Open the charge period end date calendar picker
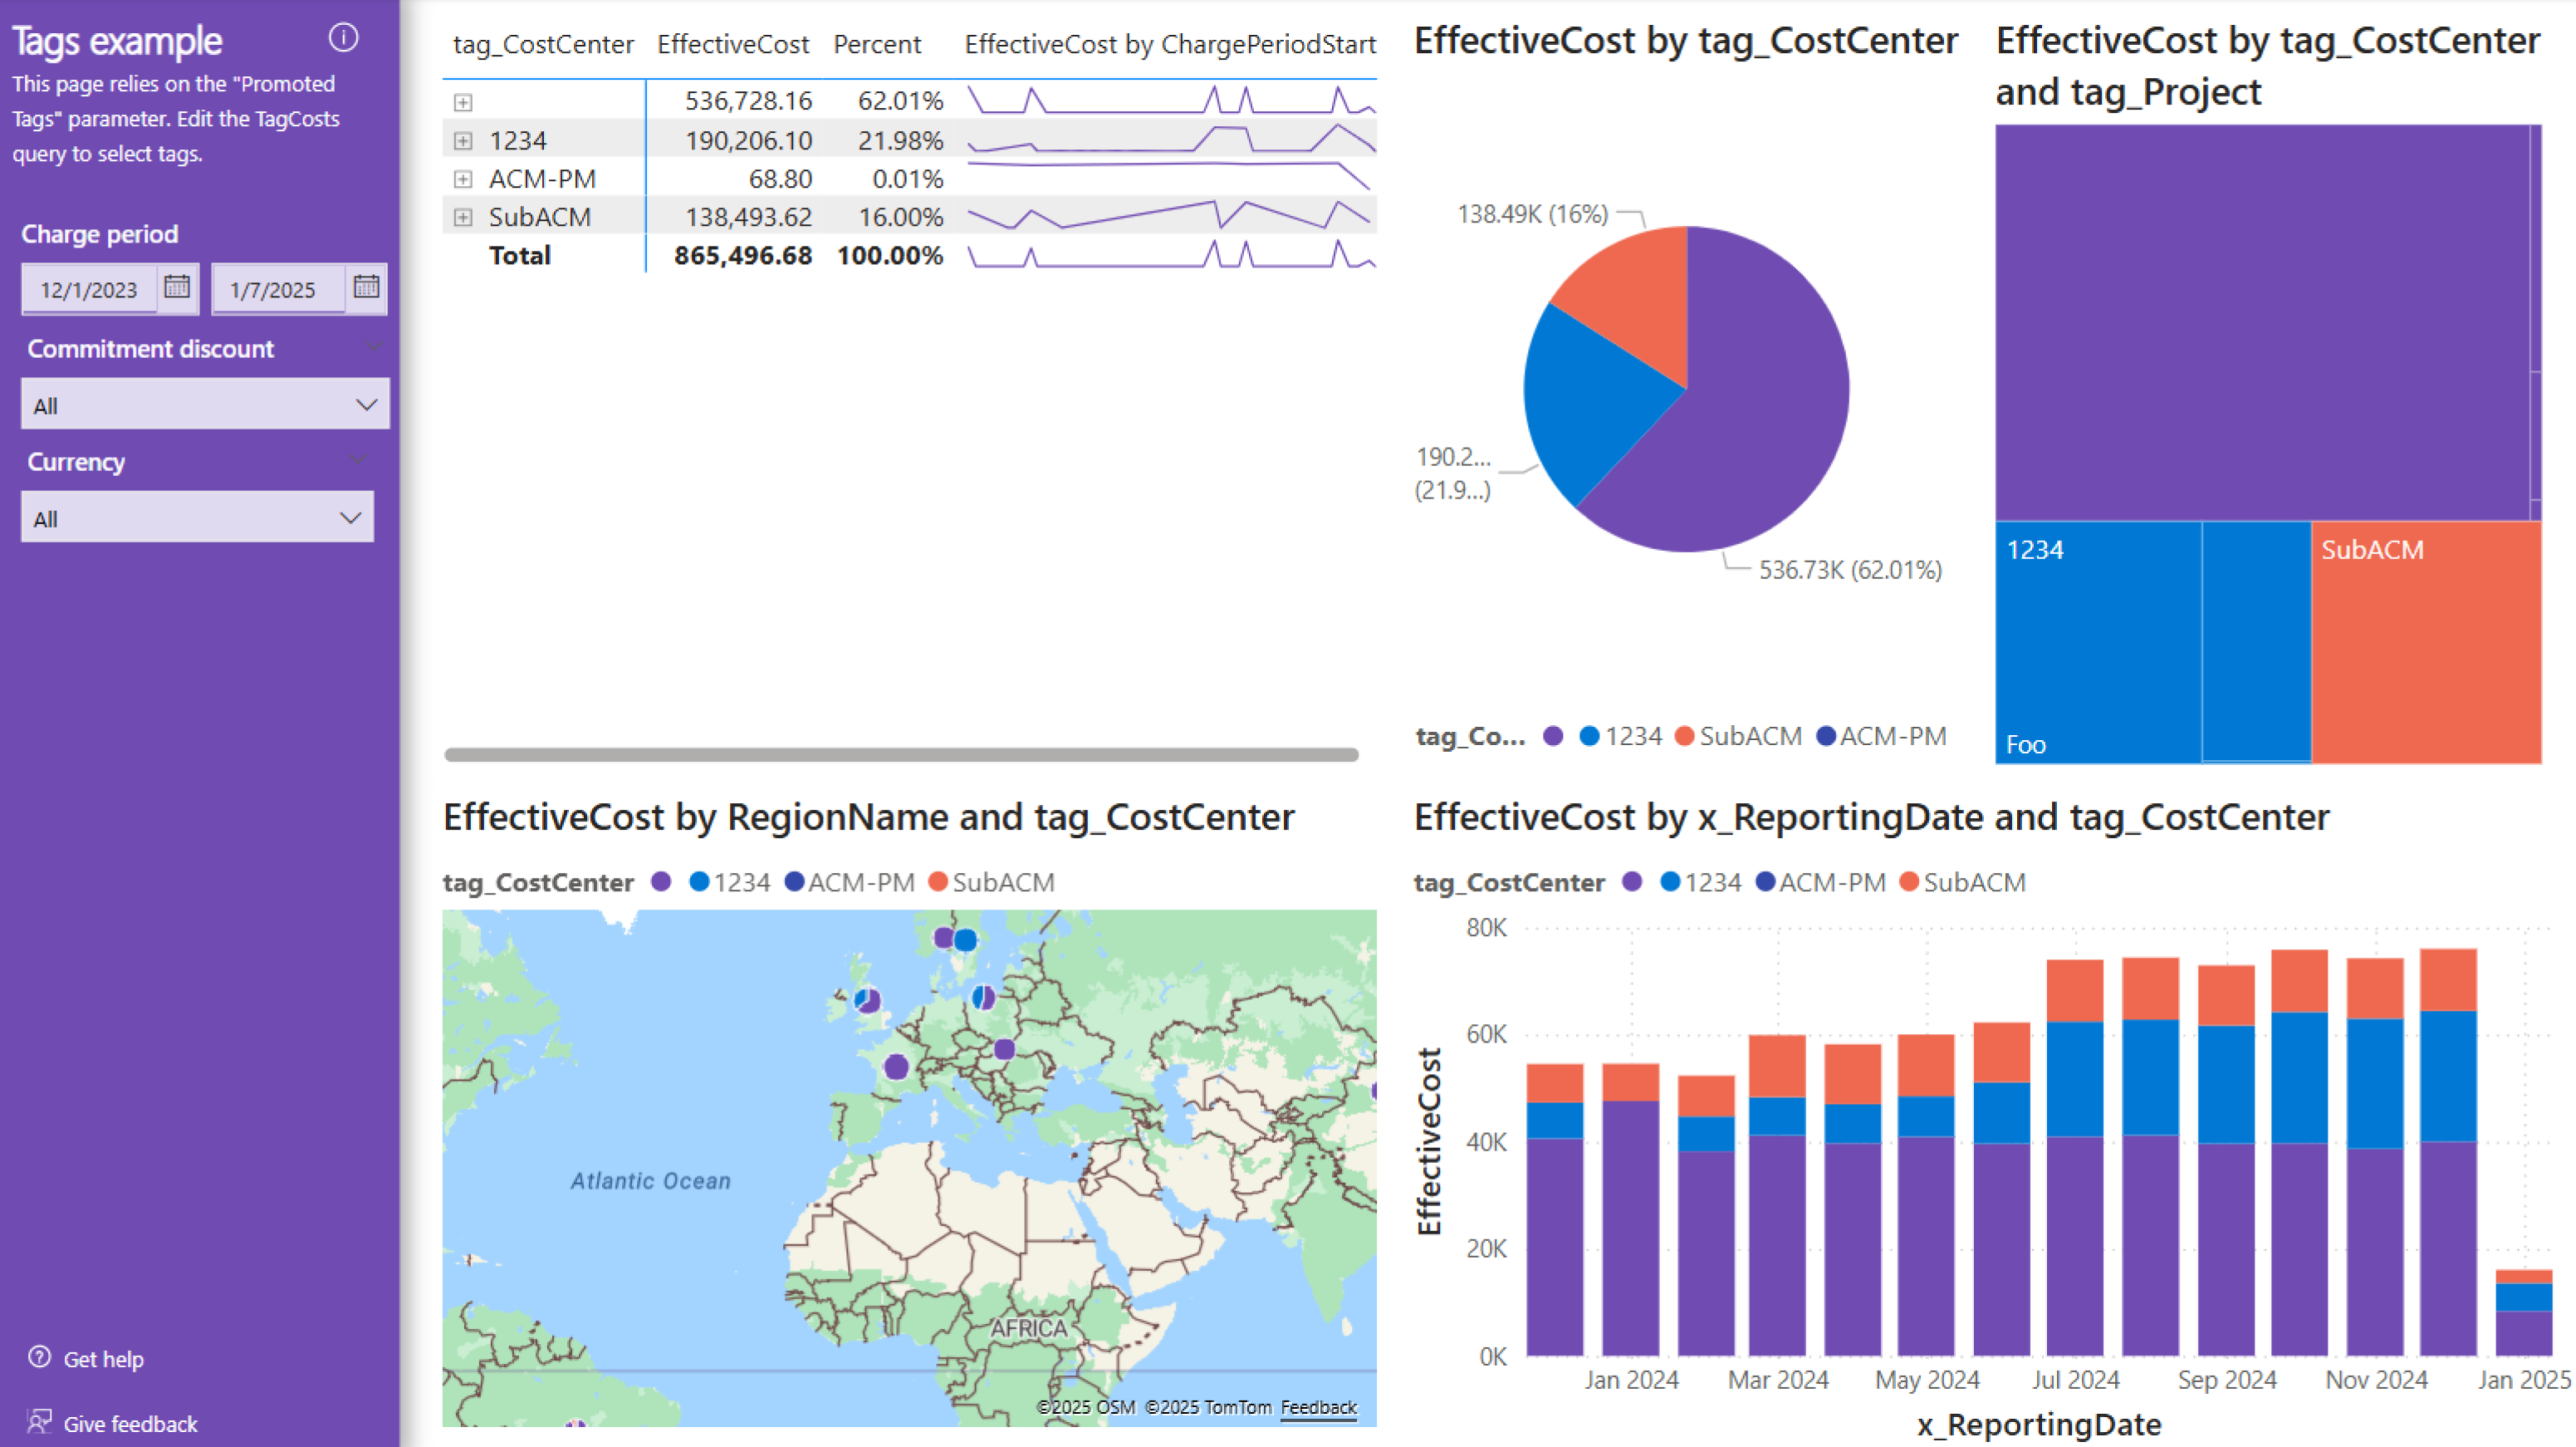This screenshot has height=1447, width=2576. [366, 289]
